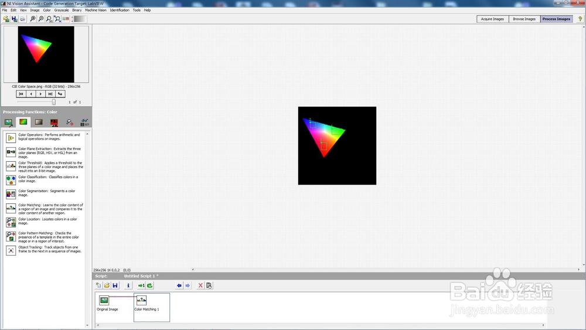The height and width of the screenshot is (330, 586).
Task: Select the Zoom In magnifier tool
Action: coord(33,19)
